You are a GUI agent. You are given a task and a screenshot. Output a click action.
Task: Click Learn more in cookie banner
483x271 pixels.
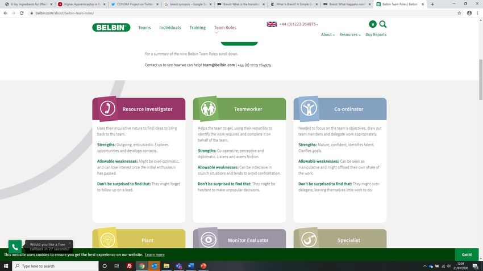pos(155,255)
